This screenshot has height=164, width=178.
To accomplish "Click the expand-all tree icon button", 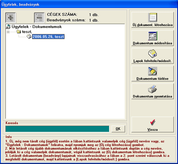I will (10, 18).
